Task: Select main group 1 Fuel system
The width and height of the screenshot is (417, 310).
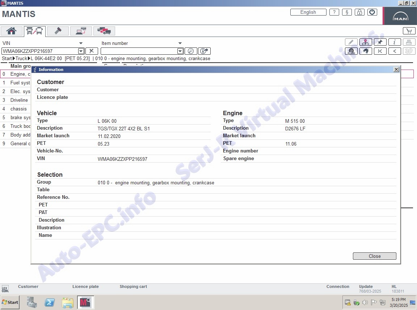Action: pyautogui.click(x=16, y=83)
